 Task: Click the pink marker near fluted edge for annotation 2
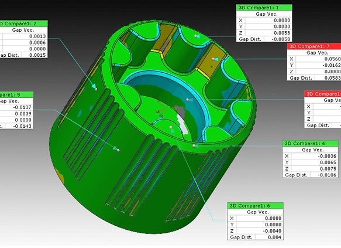click(96, 89)
